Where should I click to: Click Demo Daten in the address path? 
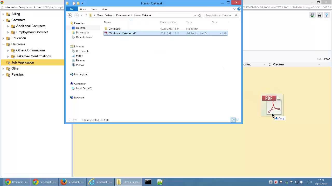104,15
